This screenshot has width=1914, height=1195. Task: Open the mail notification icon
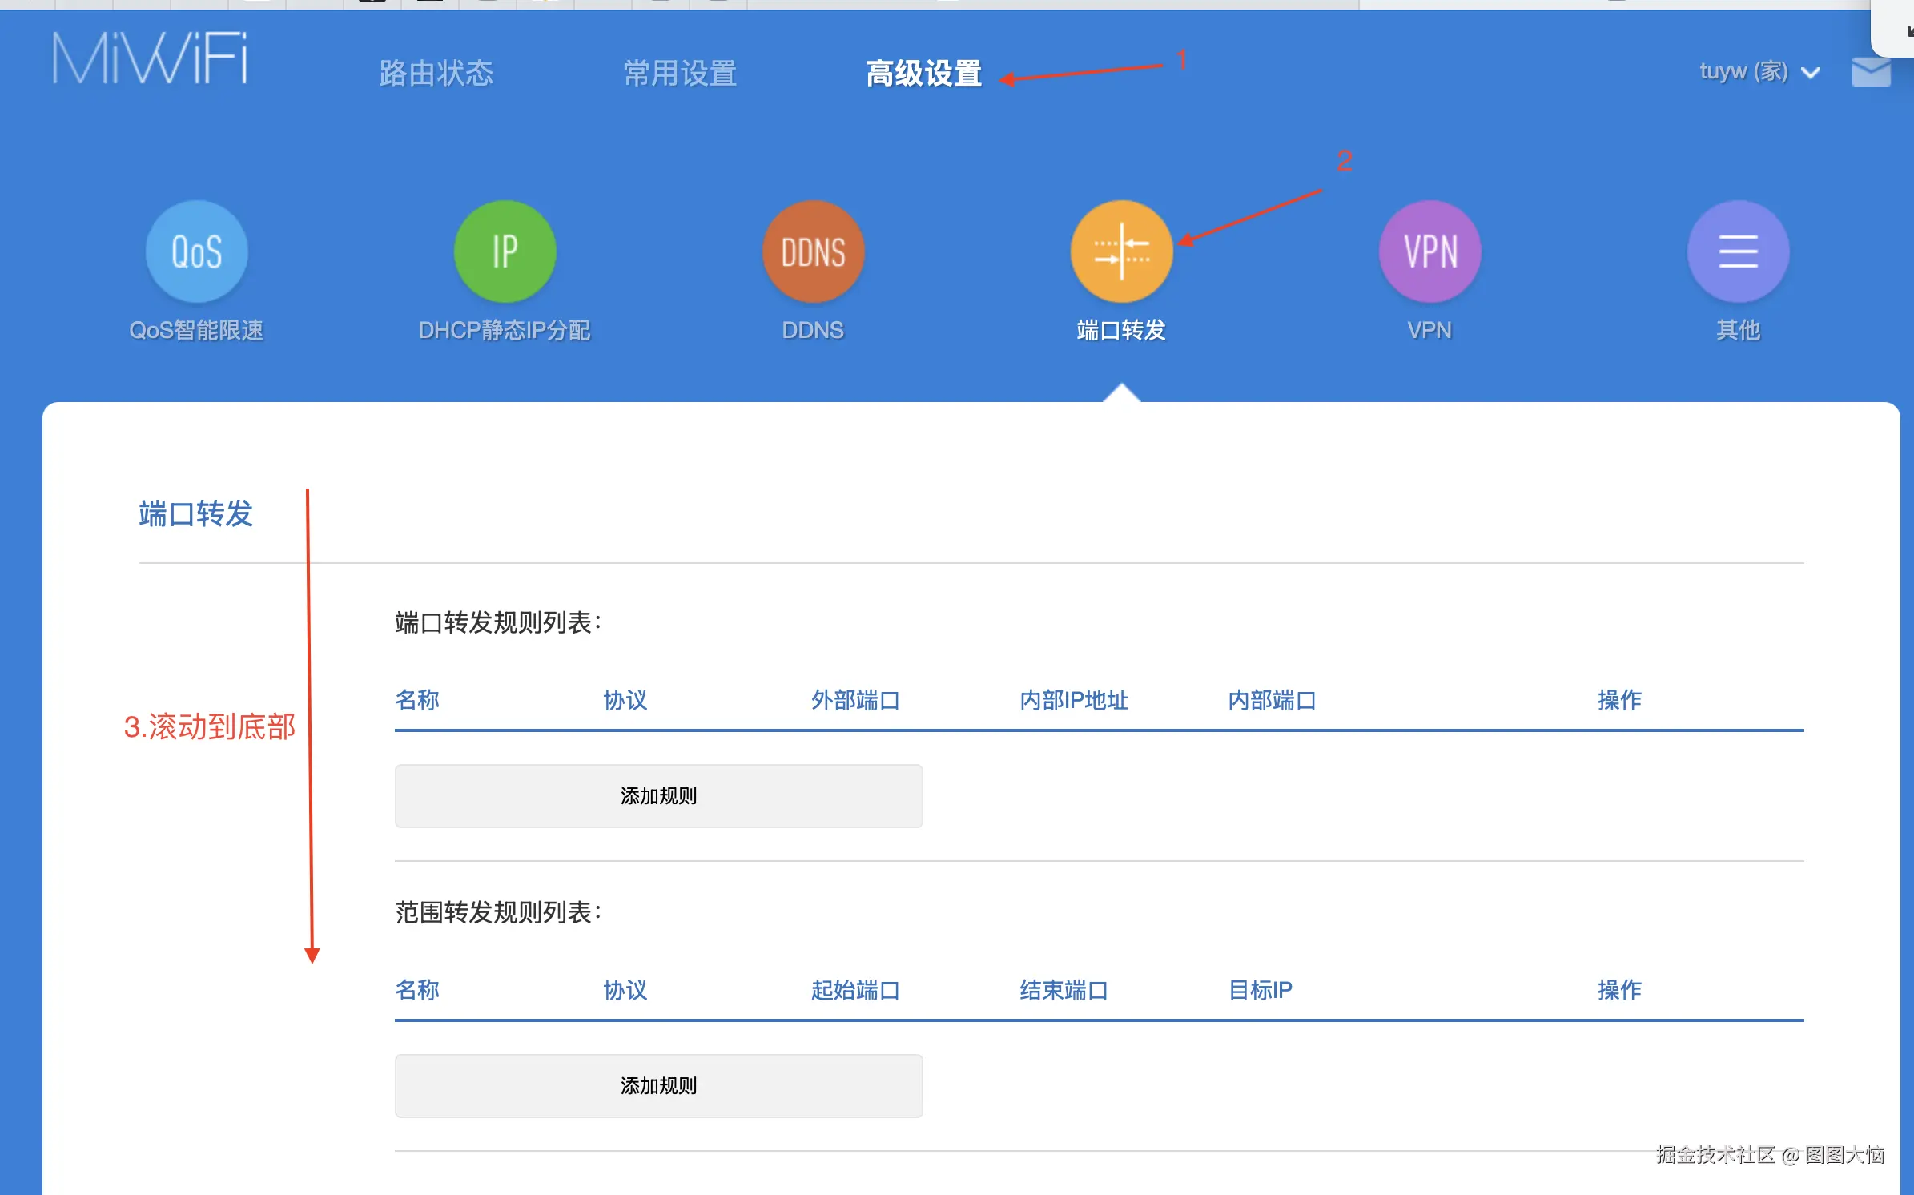(x=1871, y=72)
